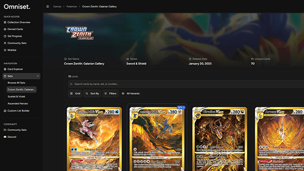Open the Filters panel
This screenshot has width=304, height=171.
tap(110, 94)
